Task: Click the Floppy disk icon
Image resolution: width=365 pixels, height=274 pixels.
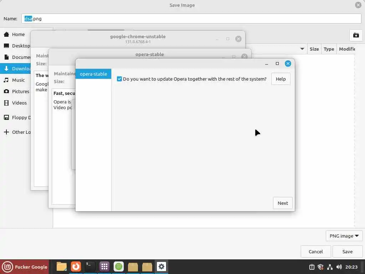Action: pos(6,117)
